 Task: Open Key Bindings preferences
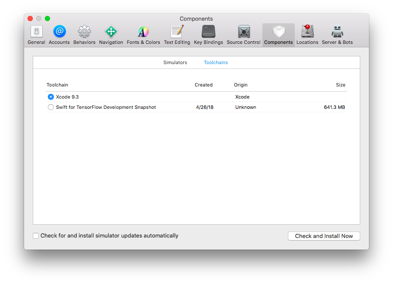point(208,35)
